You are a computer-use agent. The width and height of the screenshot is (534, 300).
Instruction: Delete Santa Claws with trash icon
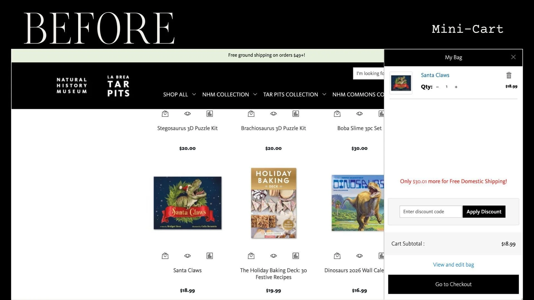click(509, 75)
